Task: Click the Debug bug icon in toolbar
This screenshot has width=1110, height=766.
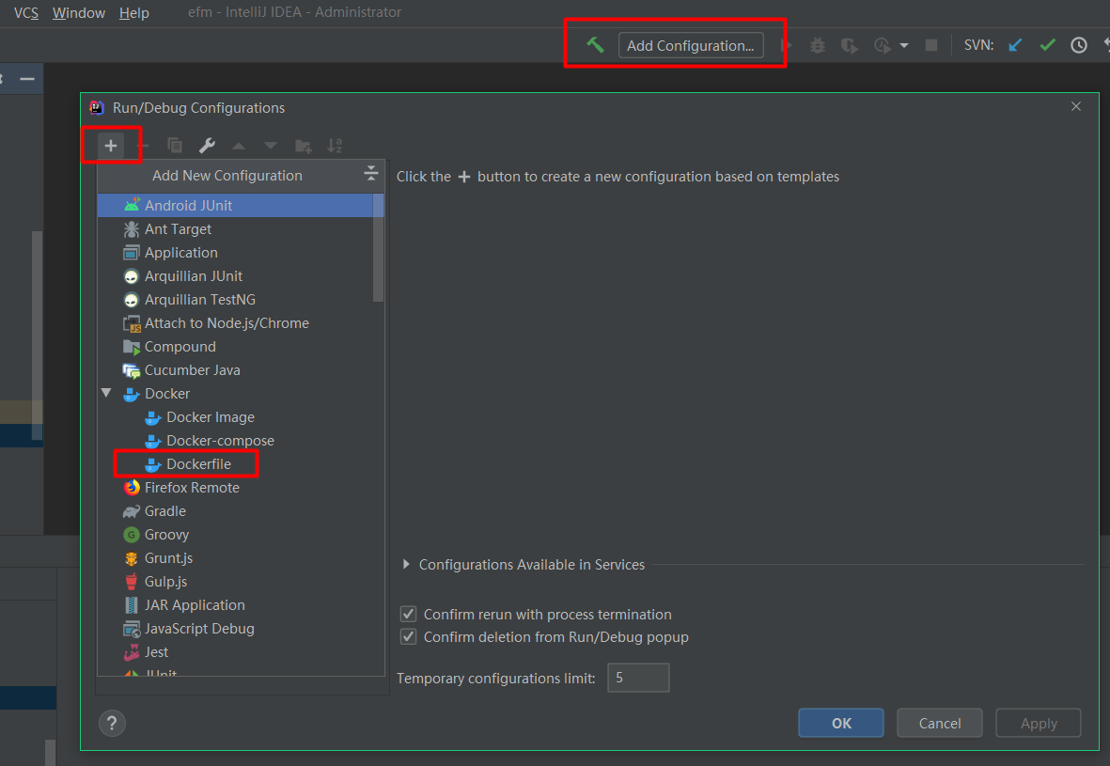Action: tap(818, 45)
